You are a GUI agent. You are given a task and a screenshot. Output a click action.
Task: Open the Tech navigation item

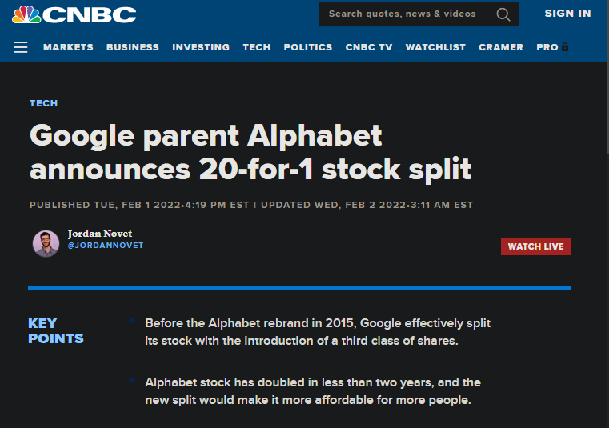pyautogui.click(x=257, y=47)
